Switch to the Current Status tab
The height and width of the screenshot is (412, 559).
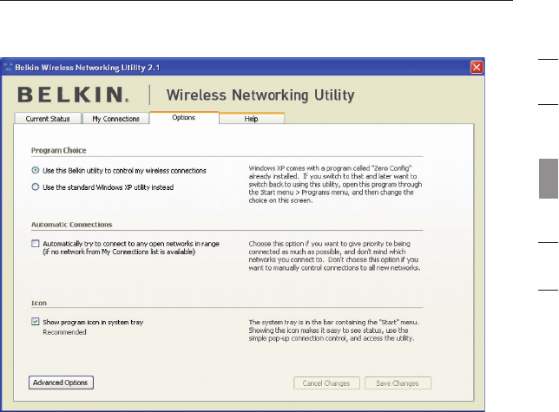[46, 119]
